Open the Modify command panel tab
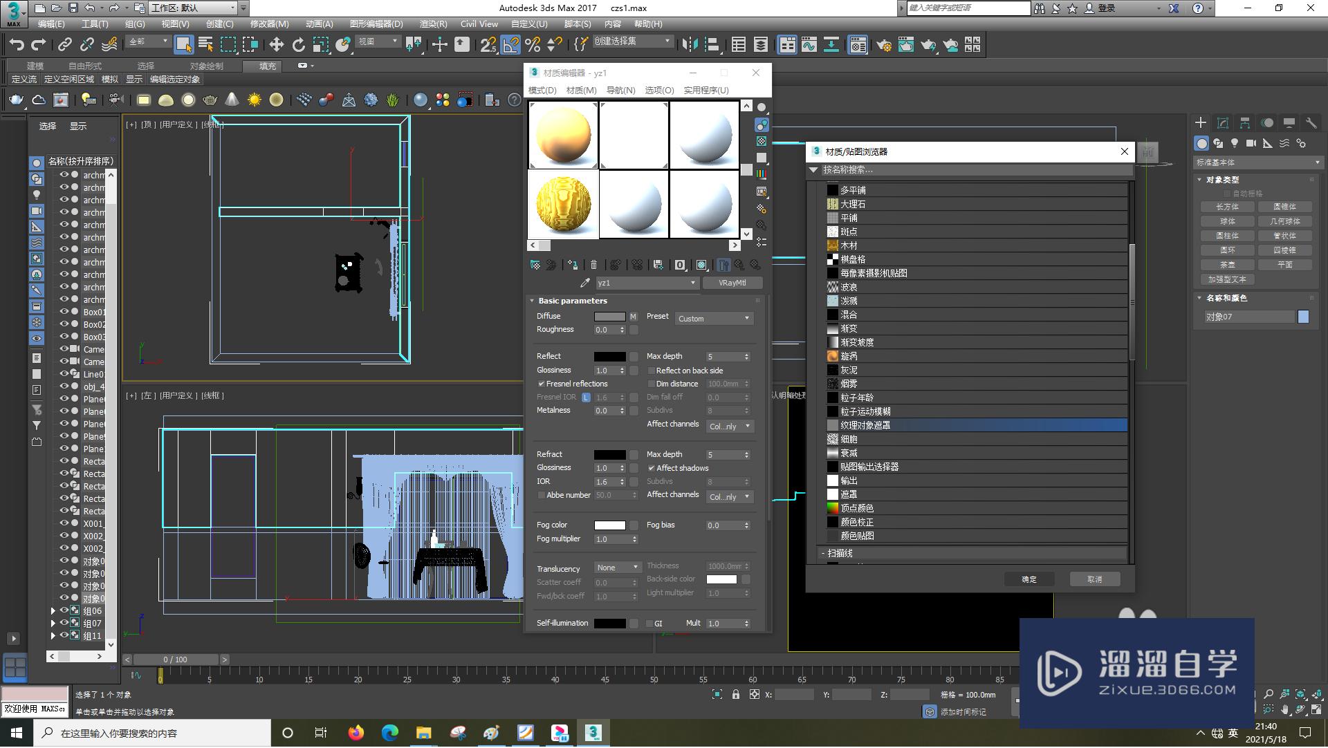Screen dimensions: 1328x748 [1222, 123]
